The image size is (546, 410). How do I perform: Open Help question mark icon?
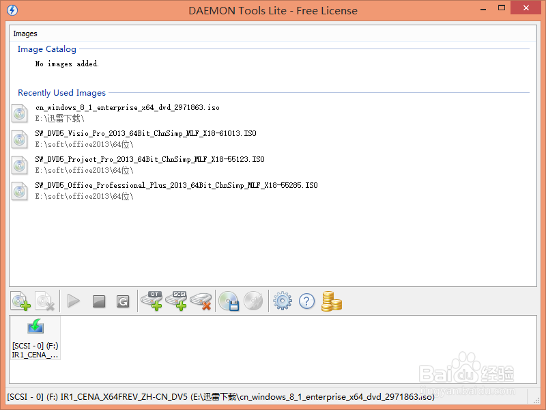pyautogui.click(x=306, y=301)
